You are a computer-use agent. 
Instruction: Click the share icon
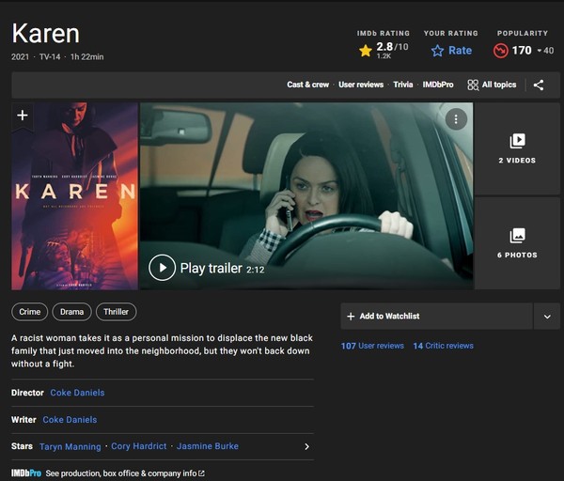(x=539, y=85)
